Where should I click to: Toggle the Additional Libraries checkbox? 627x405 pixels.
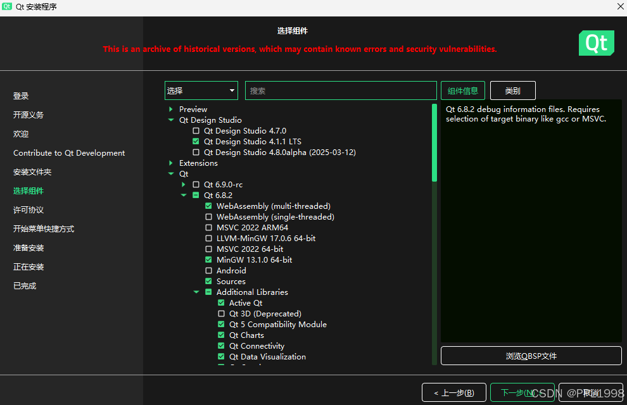pos(208,292)
